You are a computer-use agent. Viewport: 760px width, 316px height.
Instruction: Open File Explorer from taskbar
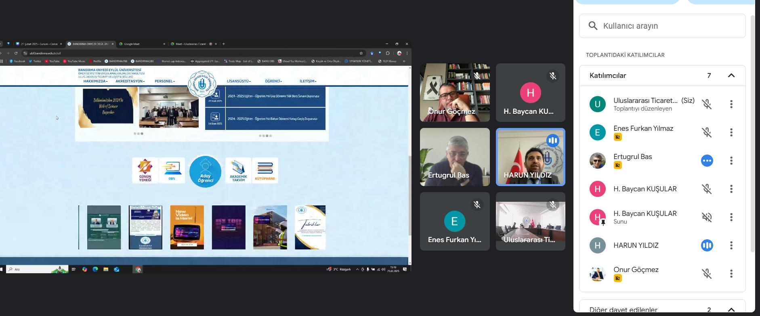(x=106, y=269)
